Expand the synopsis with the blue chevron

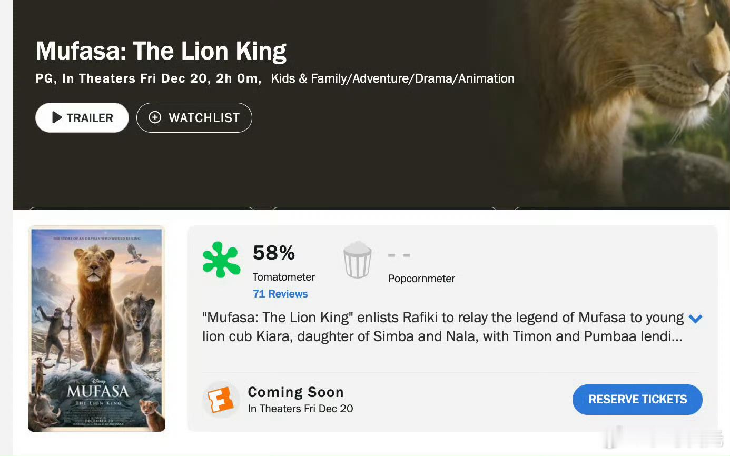pyautogui.click(x=695, y=319)
